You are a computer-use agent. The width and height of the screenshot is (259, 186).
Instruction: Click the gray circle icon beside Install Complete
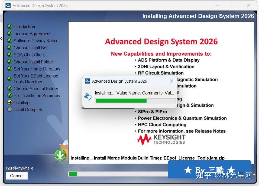(x=10, y=110)
